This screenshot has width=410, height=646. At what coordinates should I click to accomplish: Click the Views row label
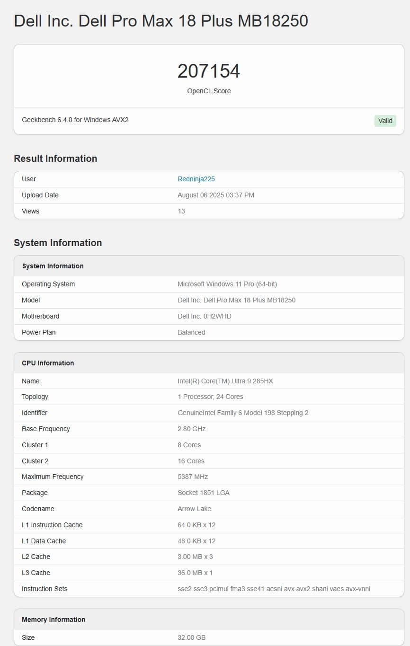tap(30, 211)
